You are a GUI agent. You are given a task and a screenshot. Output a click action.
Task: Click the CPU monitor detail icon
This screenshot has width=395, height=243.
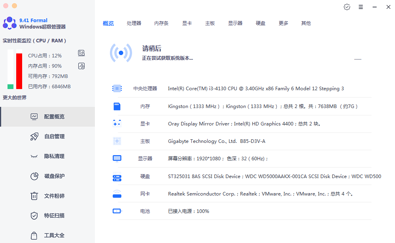click(x=81, y=53)
